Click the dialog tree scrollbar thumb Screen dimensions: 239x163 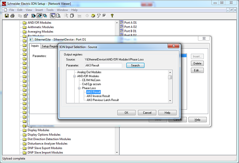(x=170, y=77)
